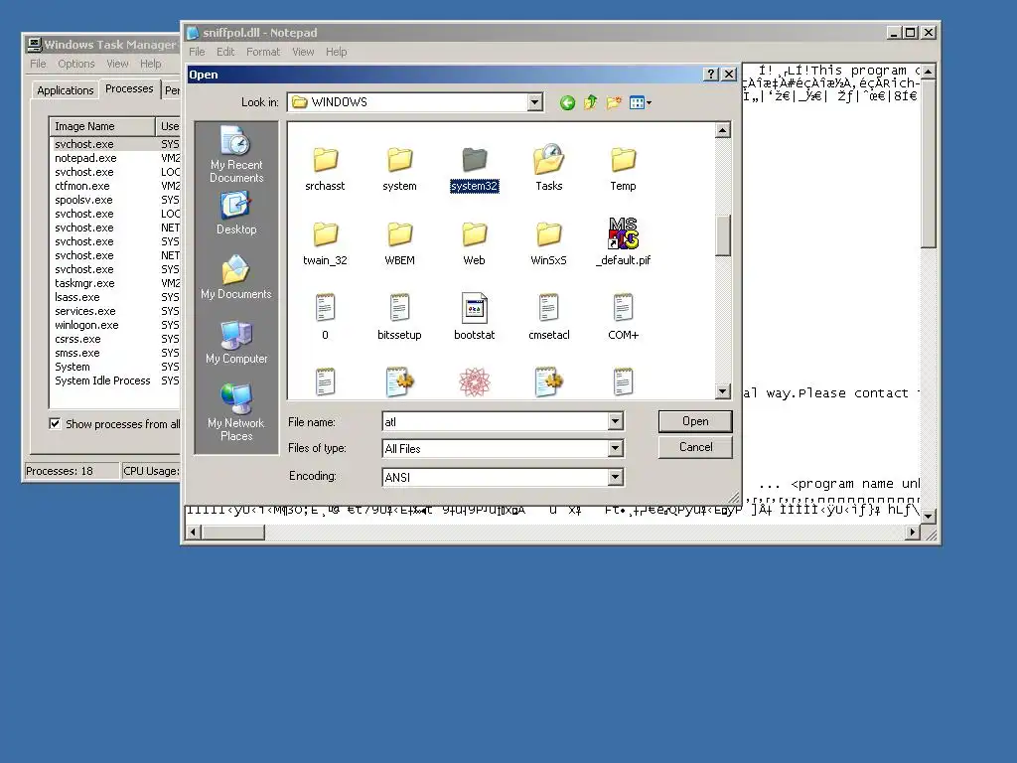Viewport: 1017px width, 763px height.
Task: Open Task Manager's File menu
Action: 38,64
